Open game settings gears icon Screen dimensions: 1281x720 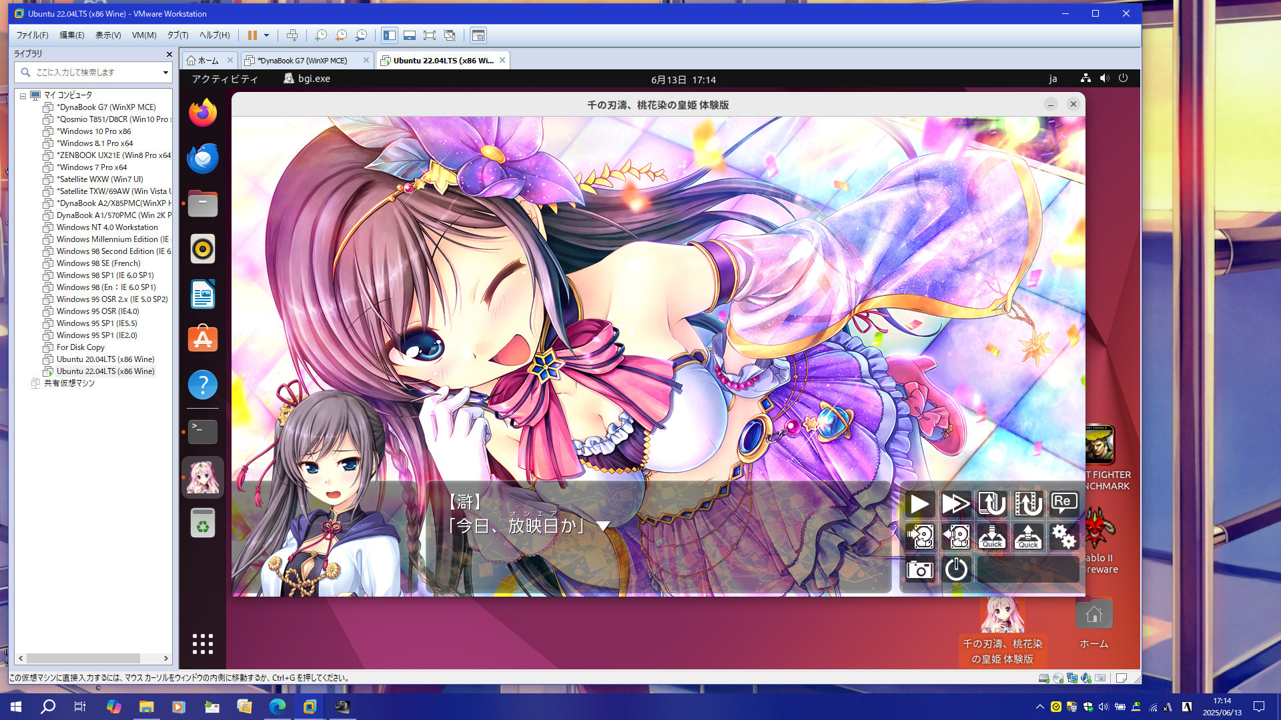1064,536
